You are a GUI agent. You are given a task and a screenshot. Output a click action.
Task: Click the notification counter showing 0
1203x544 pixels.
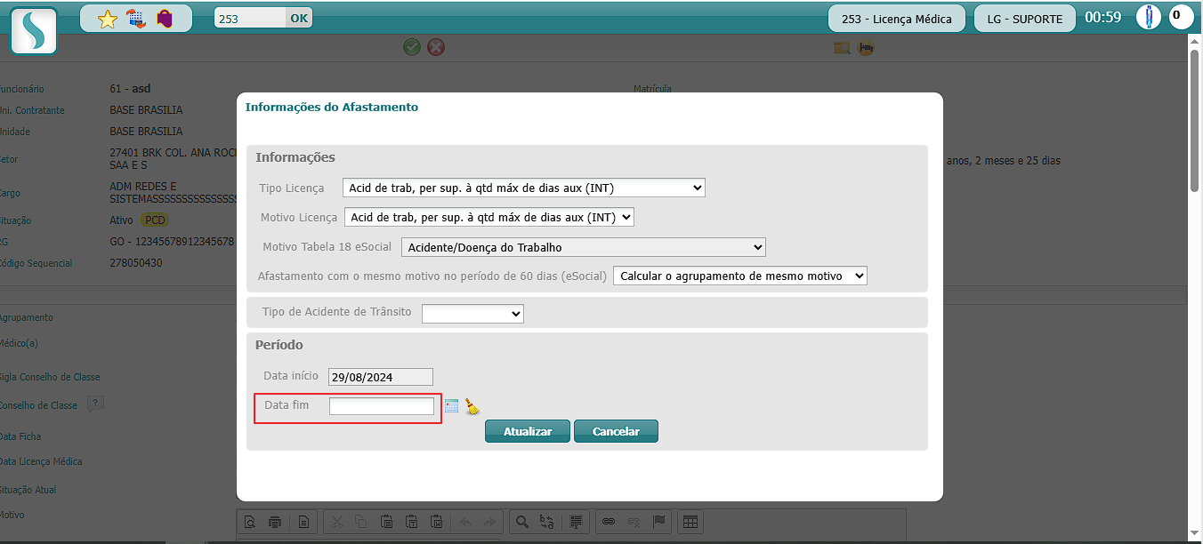coord(1181,16)
